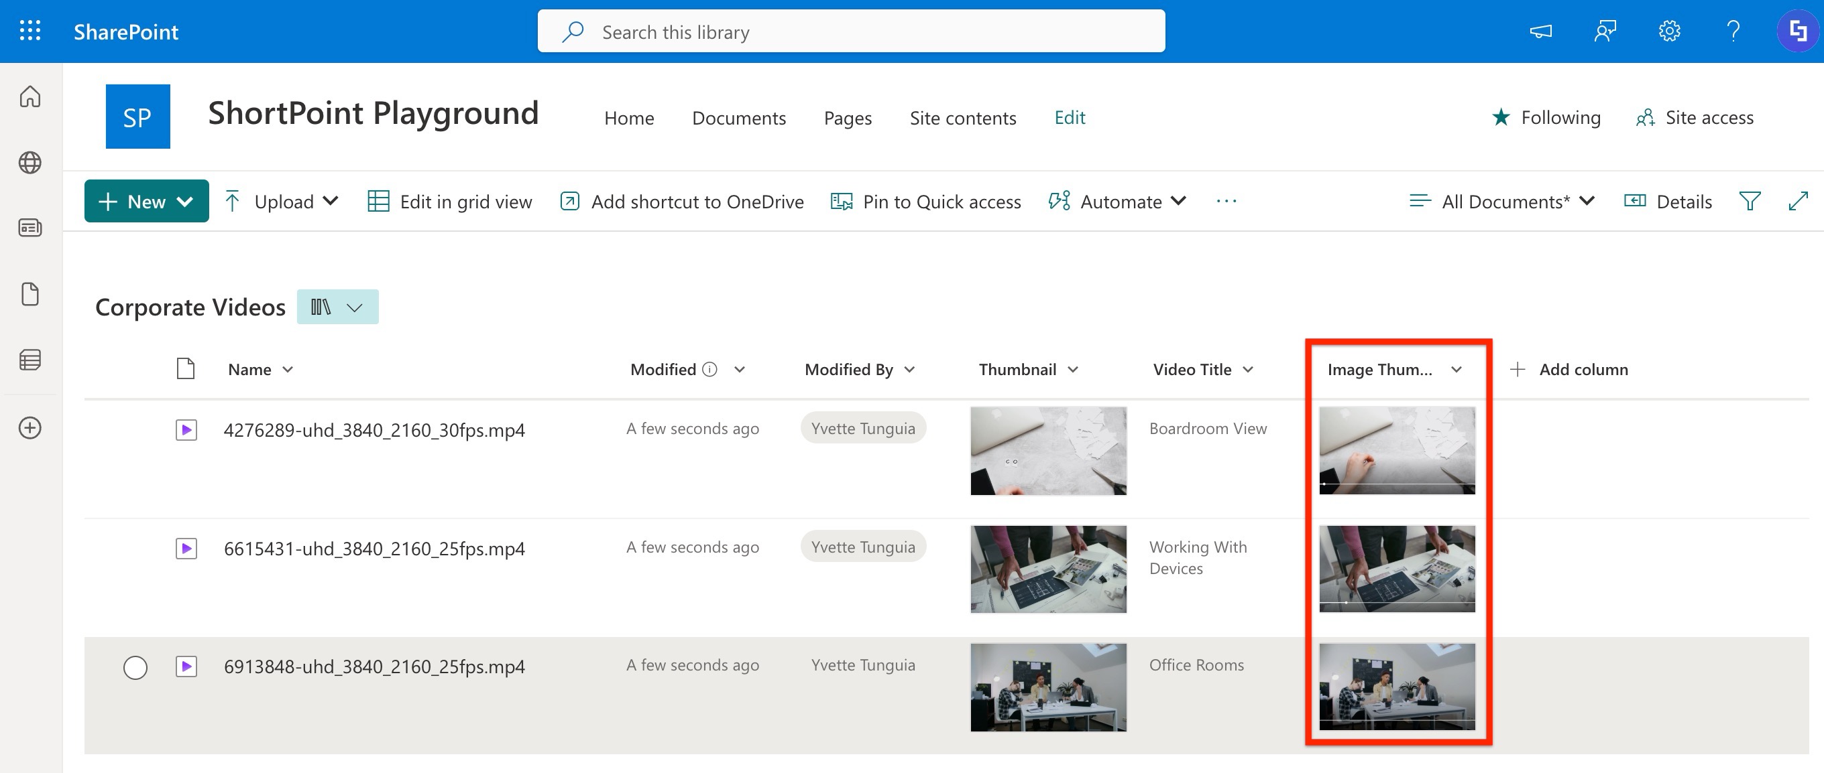Toggle Following for ShortPoint Playground
The image size is (1824, 773).
(1546, 117)
